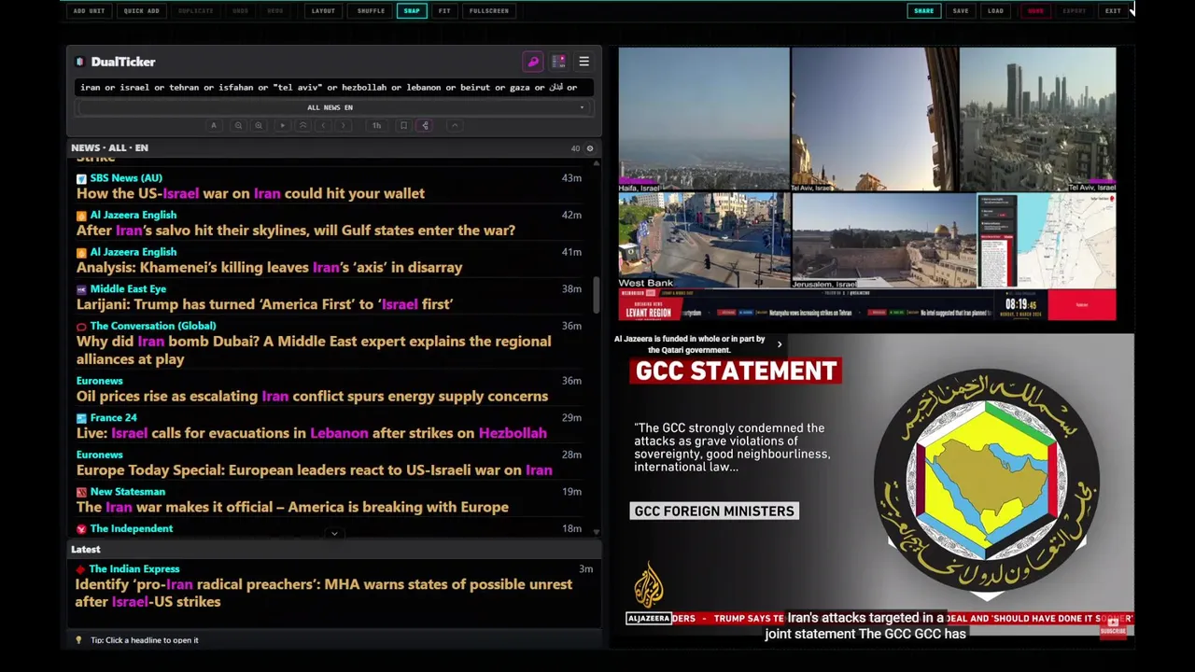Click the zoom in magnifier icon
Screen dimensions: 1195x672
(x=259, y=125)
